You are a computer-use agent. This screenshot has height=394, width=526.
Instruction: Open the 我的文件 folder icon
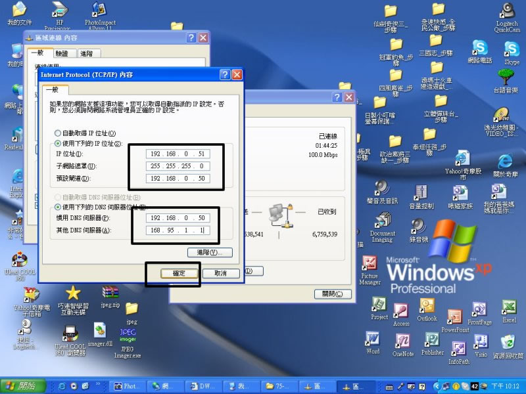[x=20, y=13]
